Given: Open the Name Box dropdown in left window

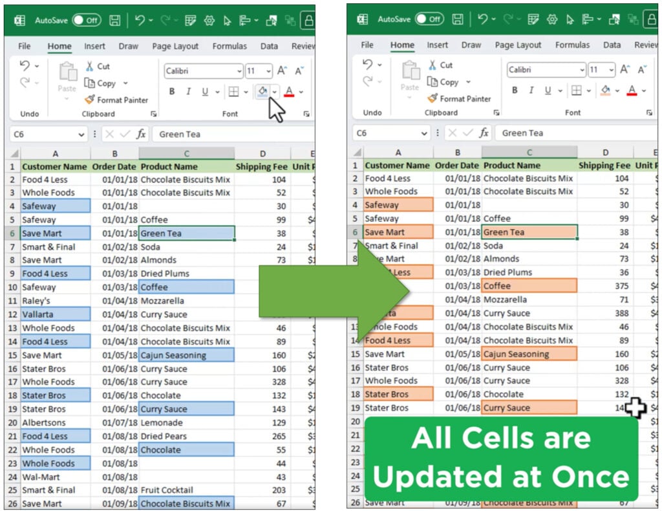Looking at the screenshot, I should tap(81, 135).
